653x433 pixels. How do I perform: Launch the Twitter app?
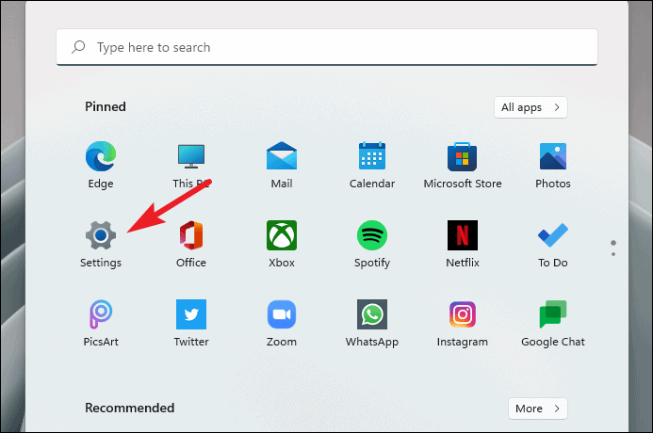pyautogui.click(x=191, y=314)
